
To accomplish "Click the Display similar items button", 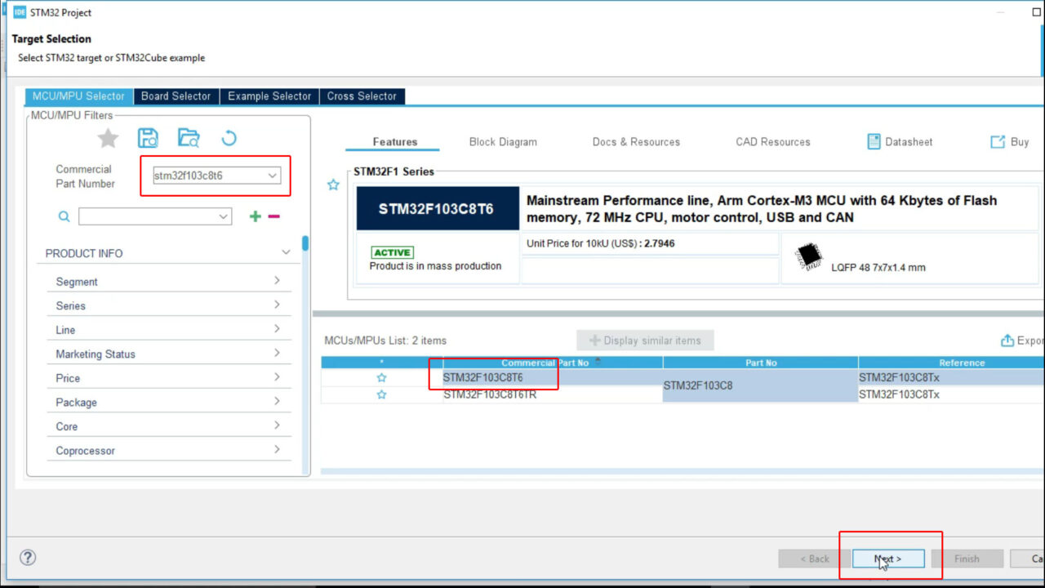I will [x=645, y=341].
